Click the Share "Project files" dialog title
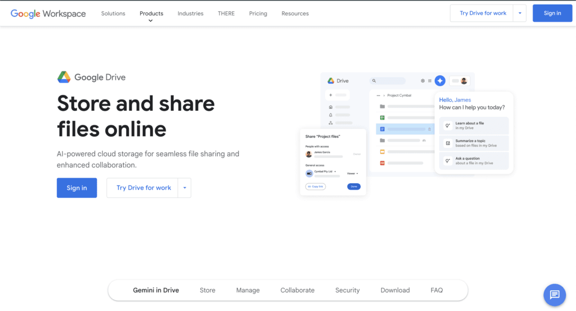The width and height of the screenshot is (576, 311). (322, 137)
